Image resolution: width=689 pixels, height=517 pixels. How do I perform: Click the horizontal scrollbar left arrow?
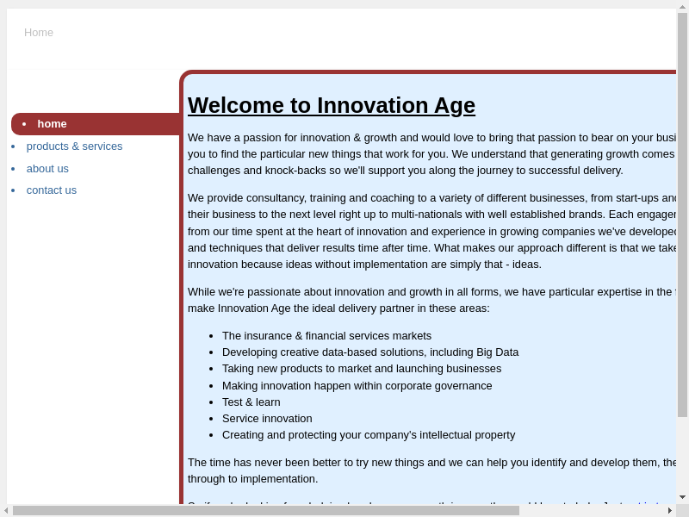[6, 511]
